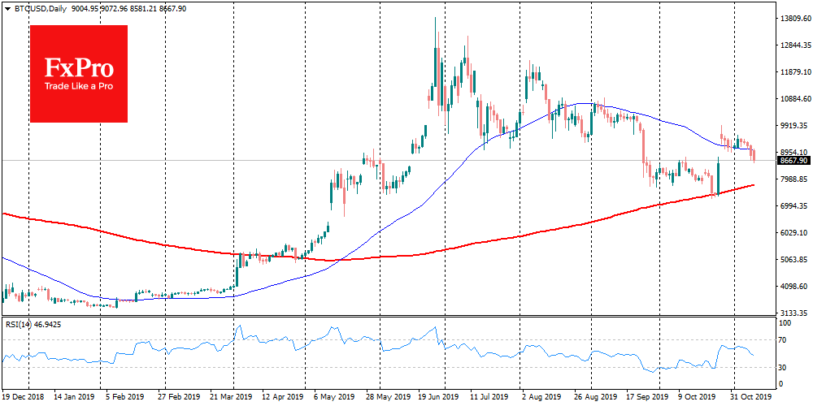Screen dimensions: 813x406
Task: Click the RSI 30 level label
Action: [x=785, y=368]
